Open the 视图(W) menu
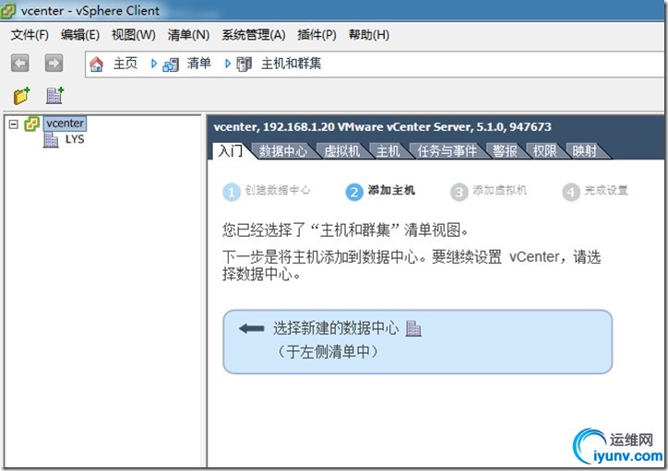 tap(134, 35)
